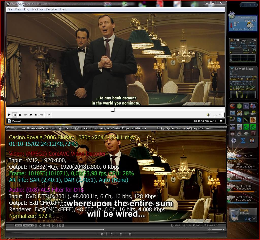The height and width of the screenshot is (240, 260).
Task: Mute audio with Media Player Classic speaker icon
Action: coord(208,115)
